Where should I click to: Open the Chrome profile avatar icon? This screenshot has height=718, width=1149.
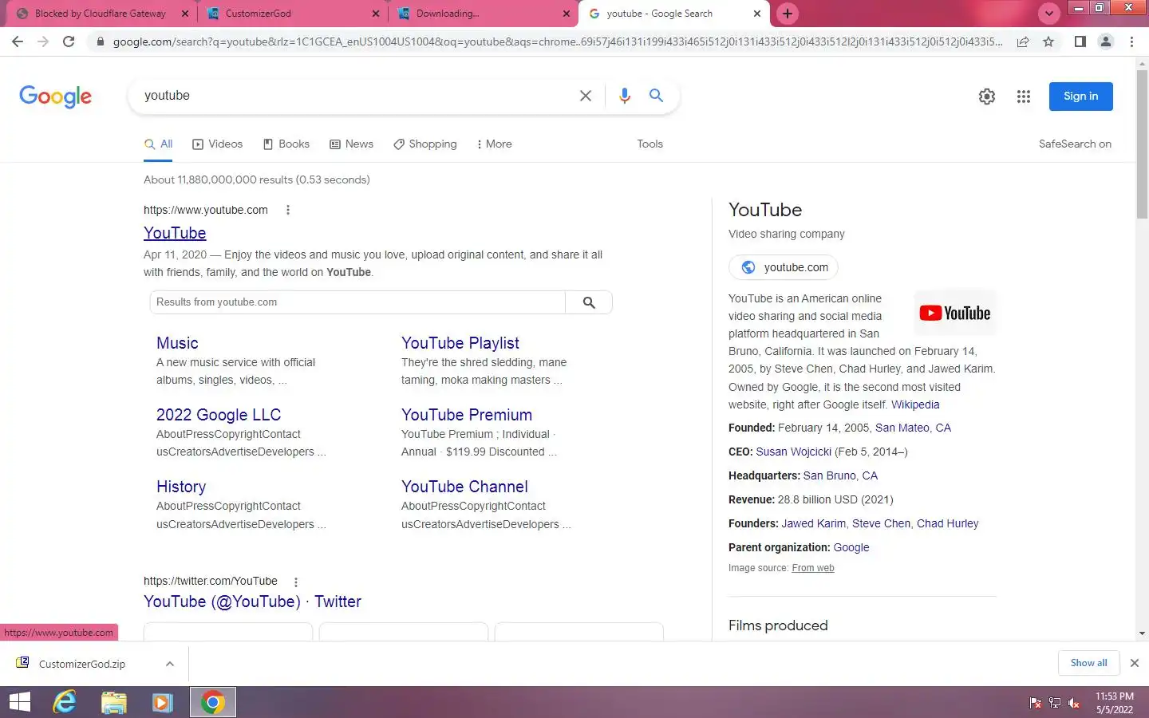coord(1106,41)
